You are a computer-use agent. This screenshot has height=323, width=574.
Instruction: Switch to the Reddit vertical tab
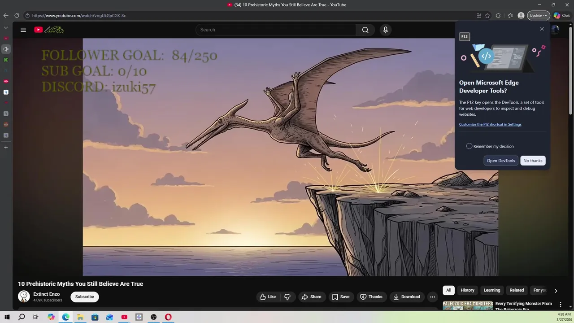6,124
